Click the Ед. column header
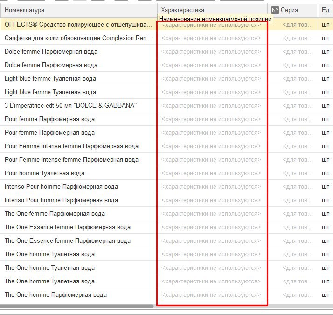Image resolution: width=333 pixels, height=315 pixels. pos(326,10)
